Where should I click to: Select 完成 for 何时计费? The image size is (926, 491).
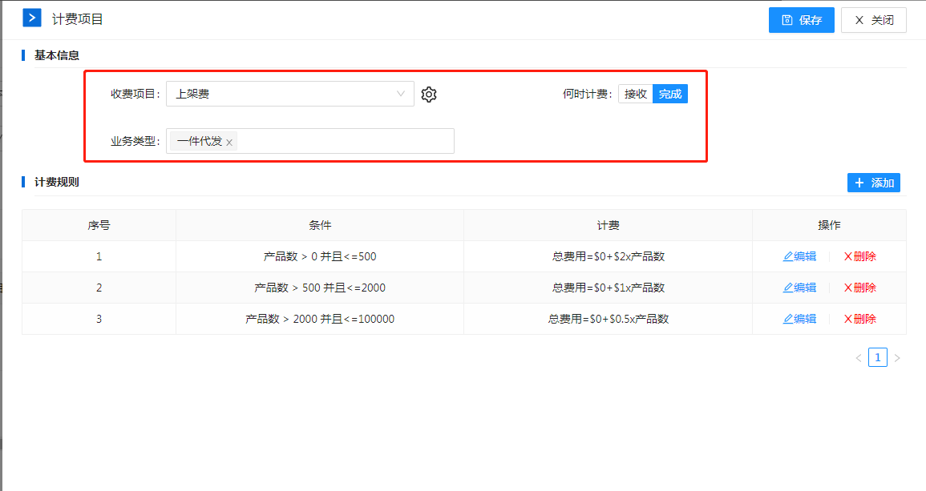tap(670, 94)
